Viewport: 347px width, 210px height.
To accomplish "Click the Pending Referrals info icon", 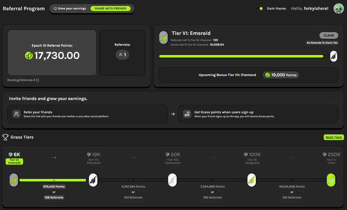I will point(38,80).
